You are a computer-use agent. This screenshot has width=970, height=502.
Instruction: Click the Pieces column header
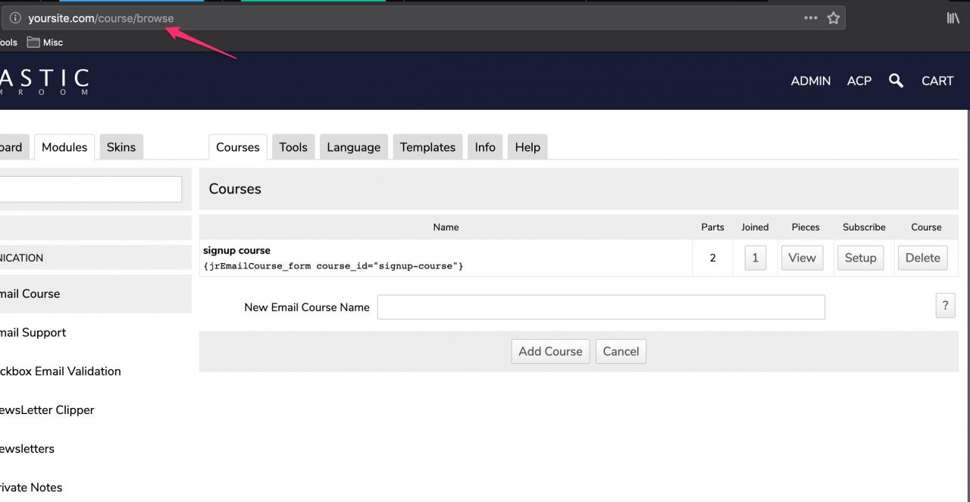(806, 227)
